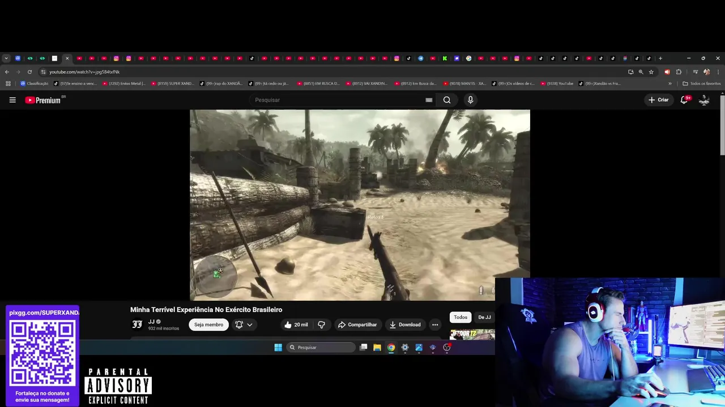The width and height of the screenshot is (725, 407).
Task: Switch to the Telegram tab
Action: tap(421, 58)
